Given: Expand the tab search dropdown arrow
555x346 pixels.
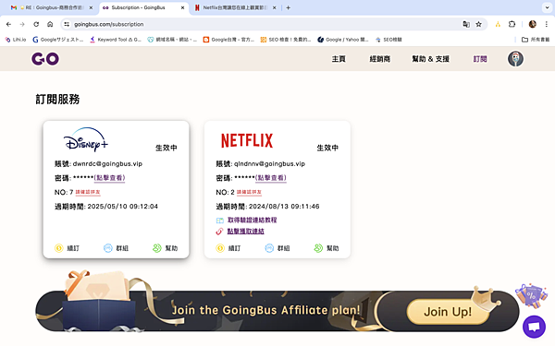Looking at the screenshot, I should point(547,7).
